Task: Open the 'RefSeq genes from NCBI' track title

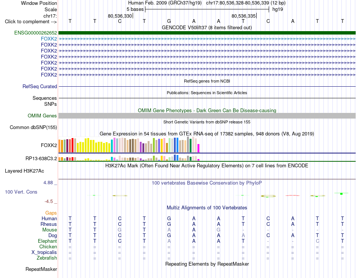Action: 207,81
